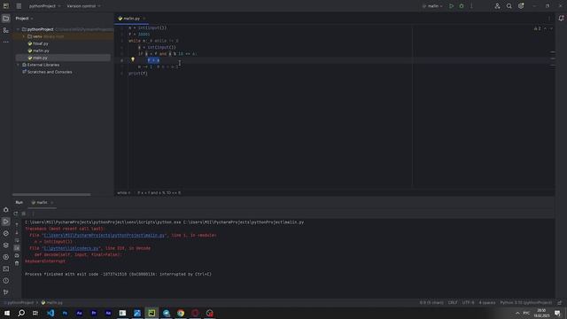Open malin.py traceback link in console
Image resolution: width=567 pixels, height=319 pixels.
coord(105,236)
